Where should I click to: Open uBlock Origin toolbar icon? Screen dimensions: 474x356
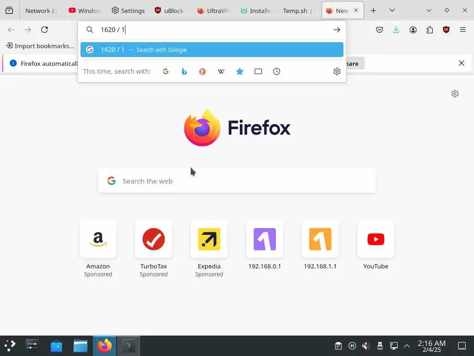click(446, 30)
